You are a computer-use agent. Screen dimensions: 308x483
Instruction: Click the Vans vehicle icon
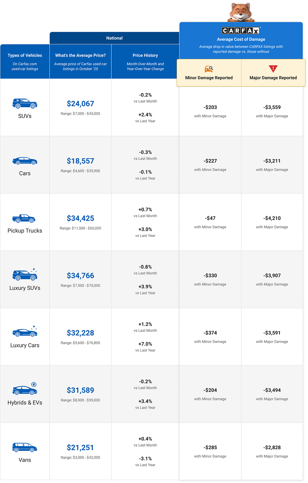tap(25, 447)
